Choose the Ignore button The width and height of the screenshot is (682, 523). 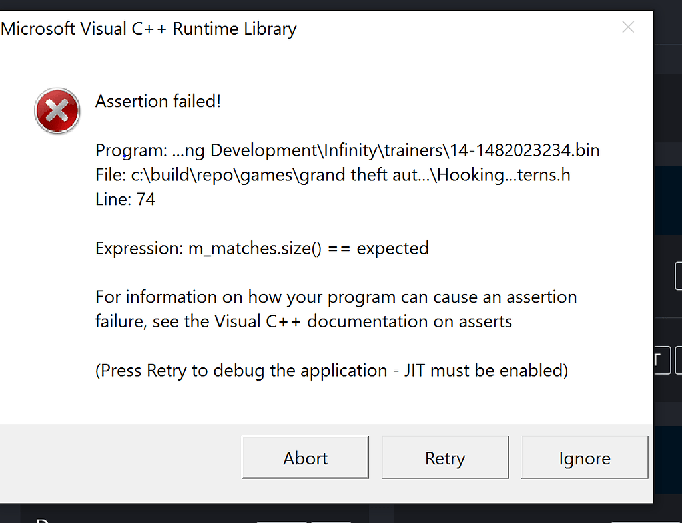[x=585, y=458]
